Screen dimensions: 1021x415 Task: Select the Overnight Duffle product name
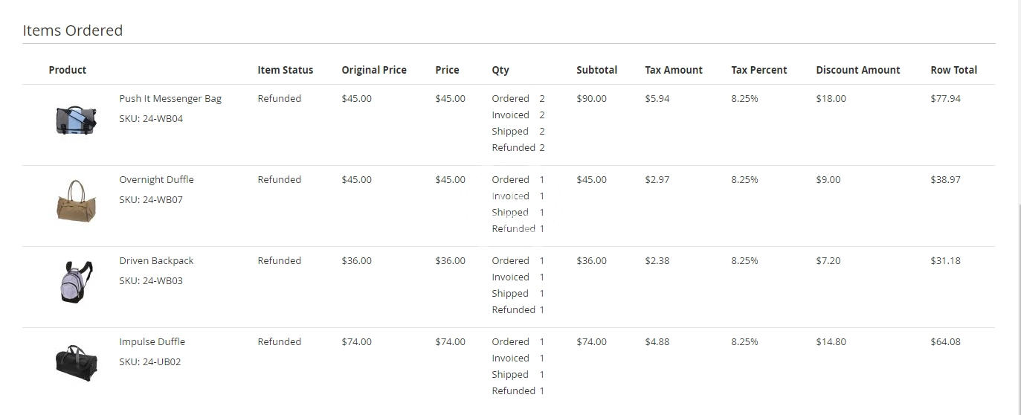tap(156, 180)
